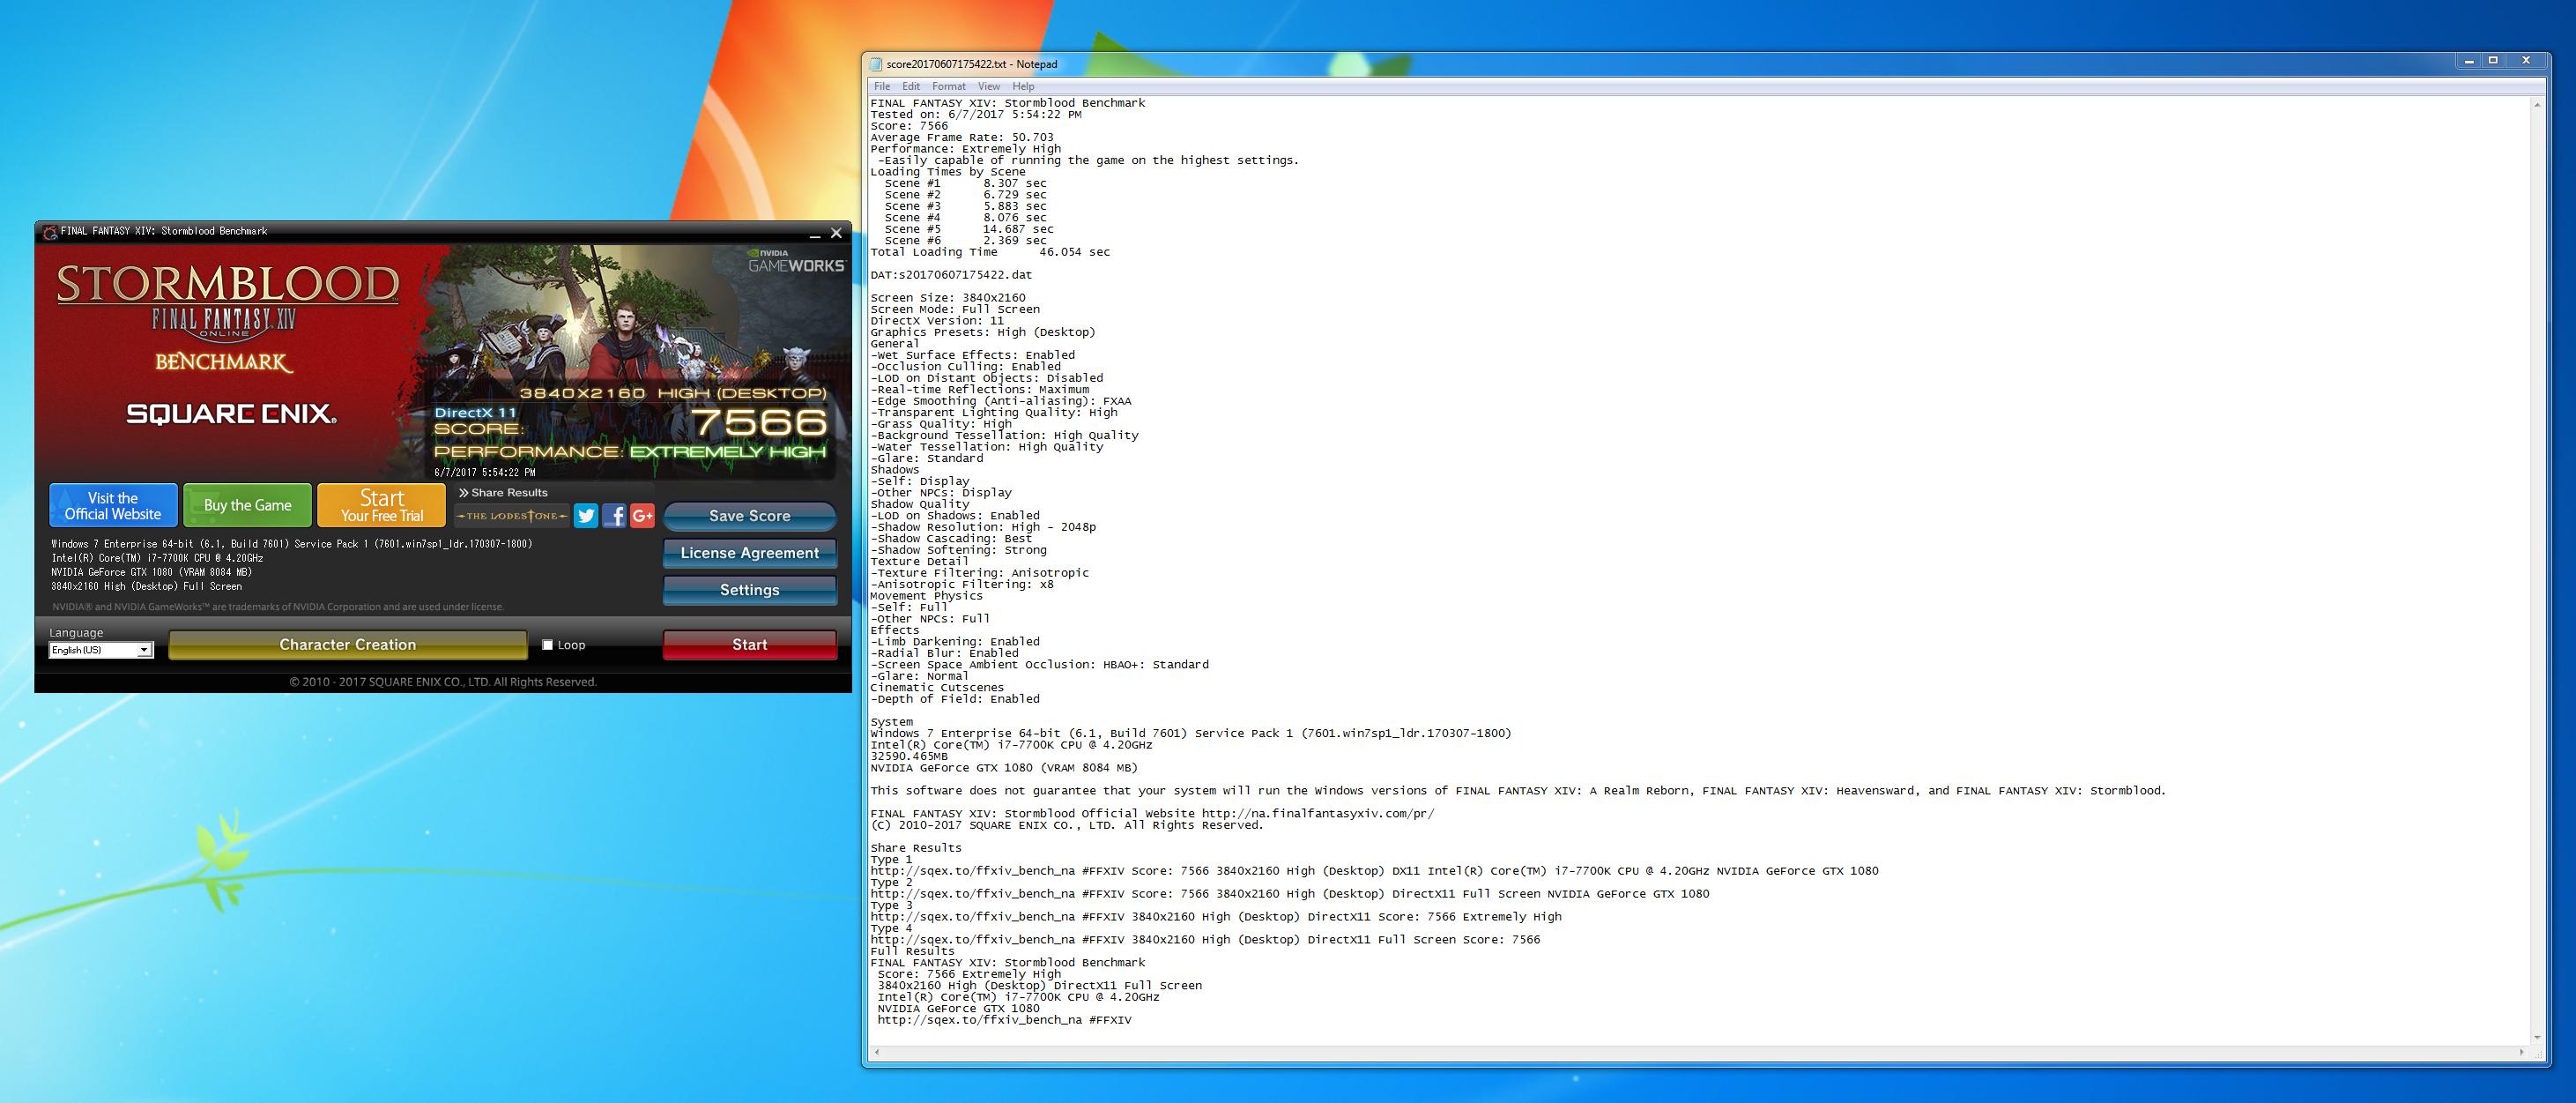This screenshot has height=1103, width=2576.
Task: Open The Lodestone share link
Action: 512,517
